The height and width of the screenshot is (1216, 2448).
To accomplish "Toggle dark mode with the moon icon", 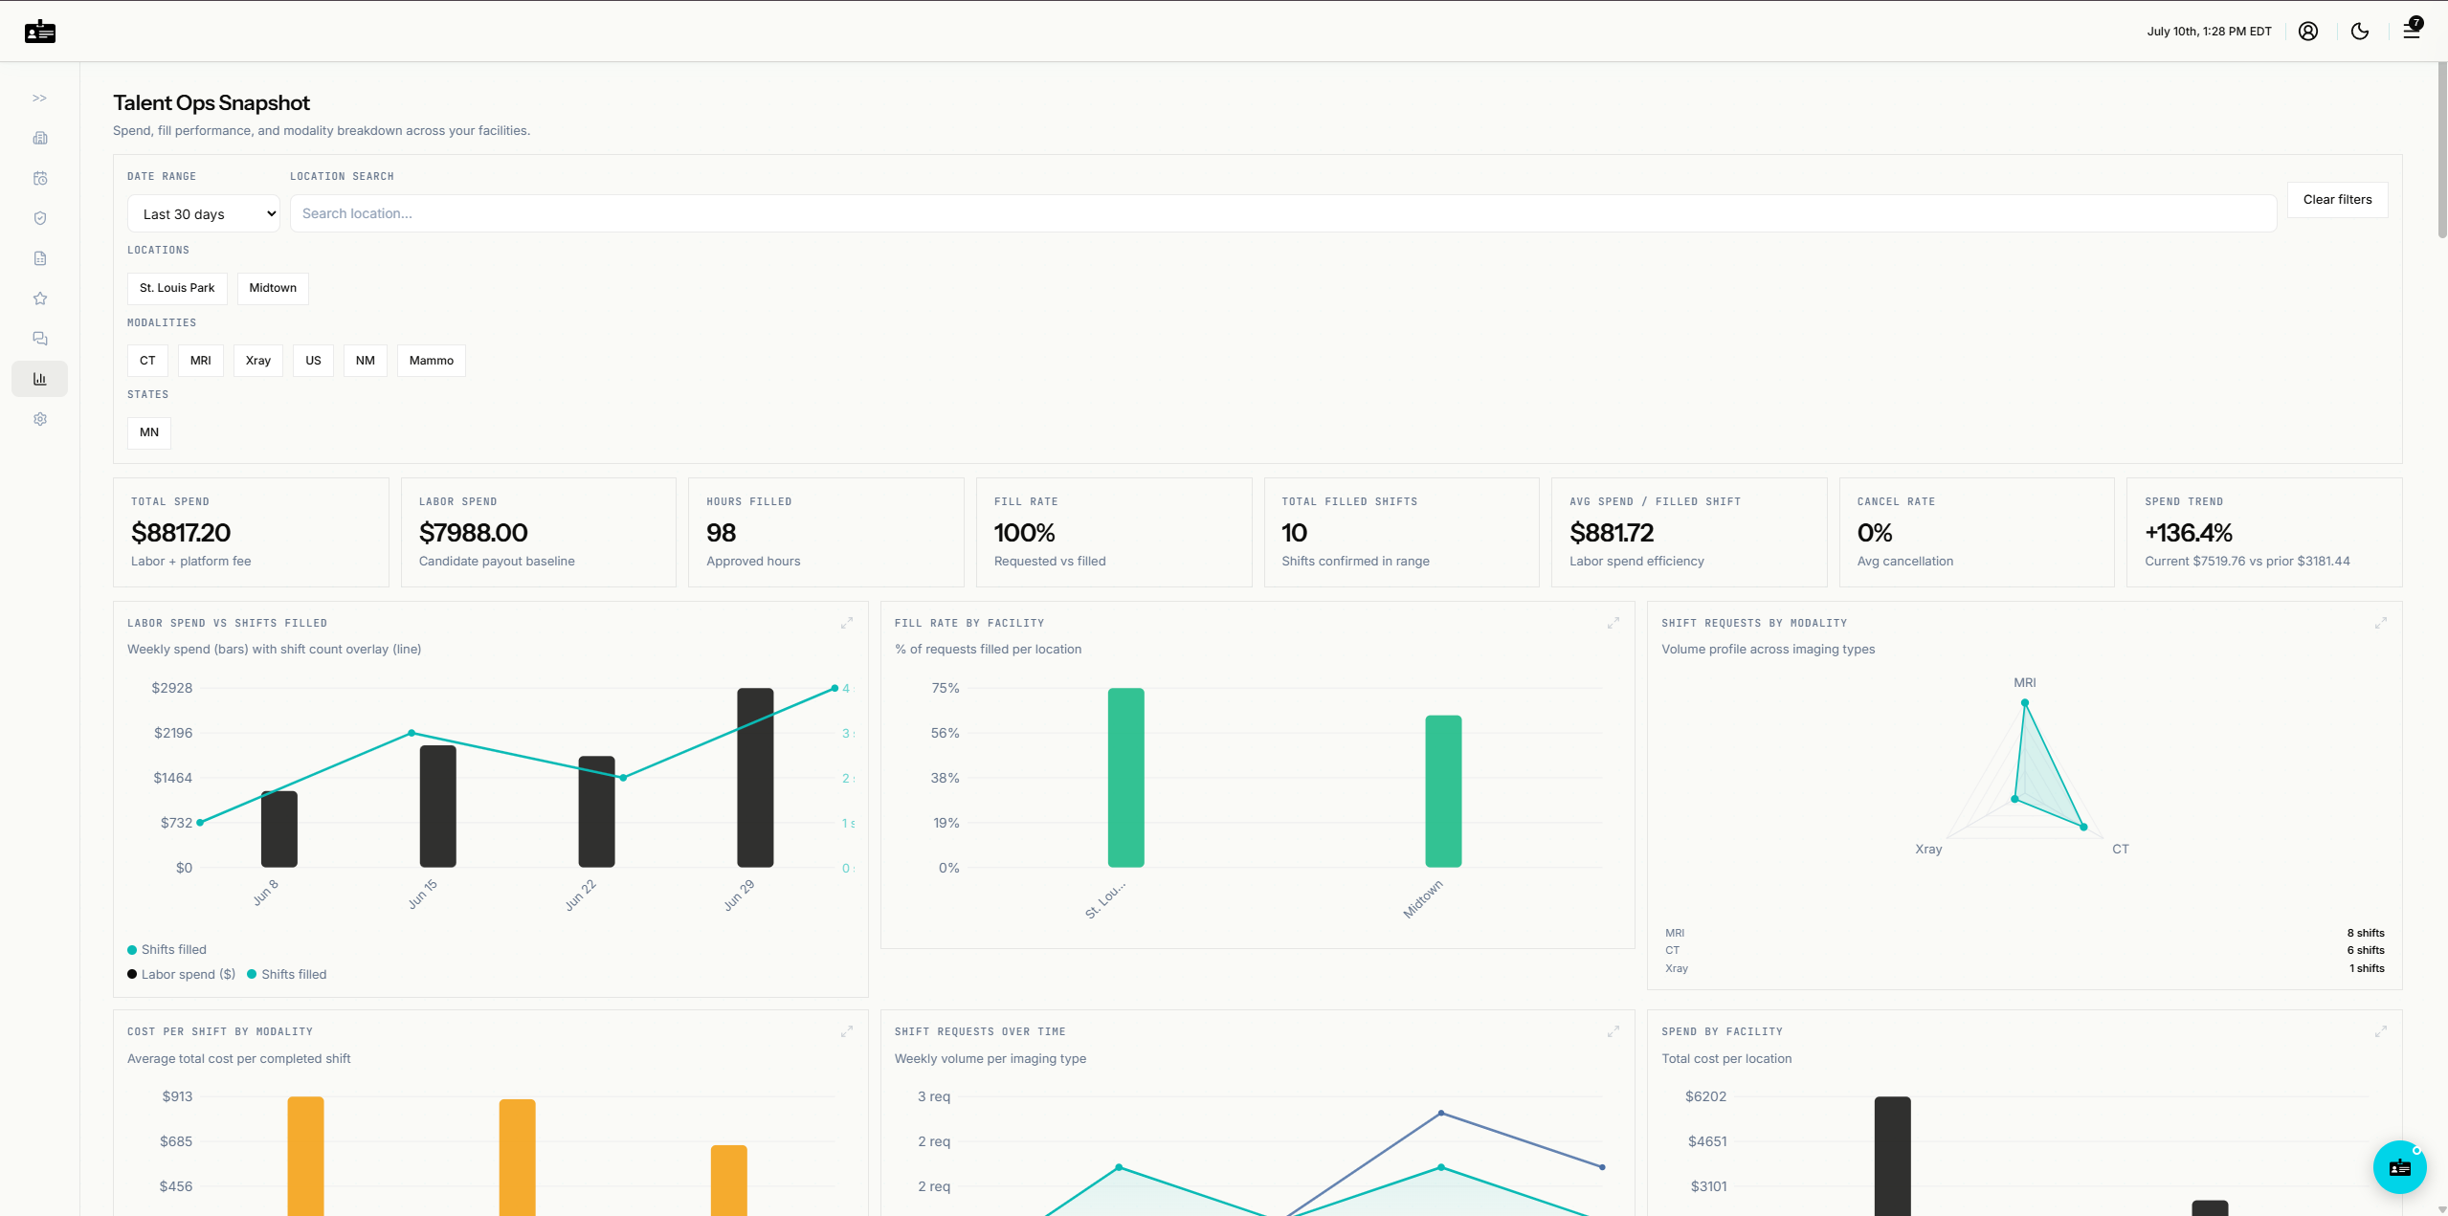I will click(x=2360, y=32).
